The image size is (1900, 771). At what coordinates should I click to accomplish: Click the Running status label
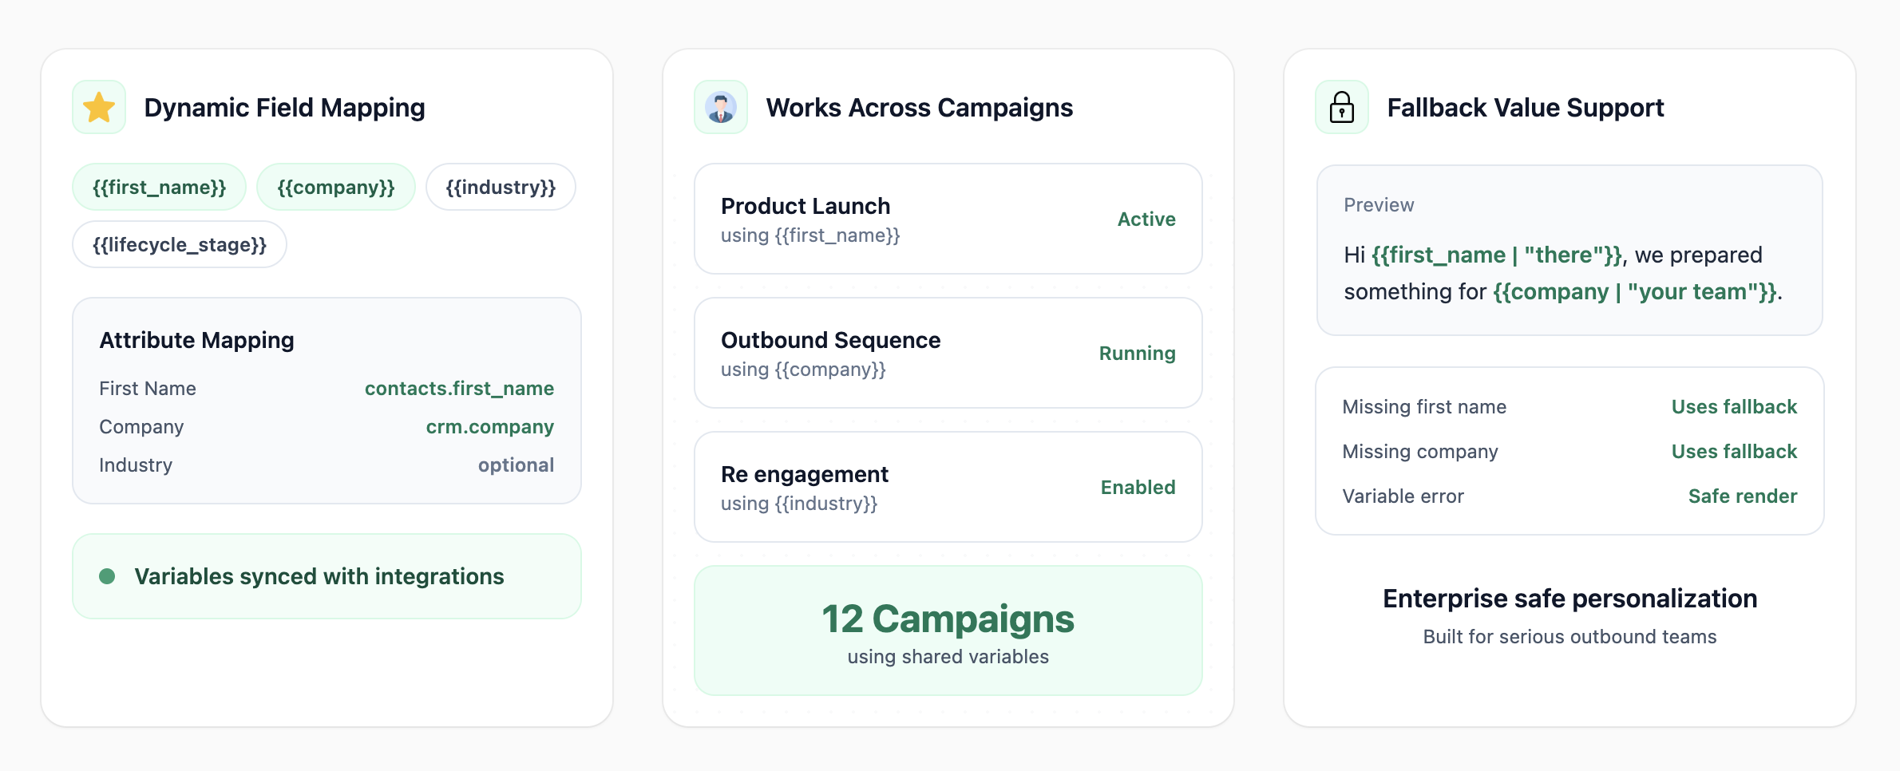[1137, 354]
